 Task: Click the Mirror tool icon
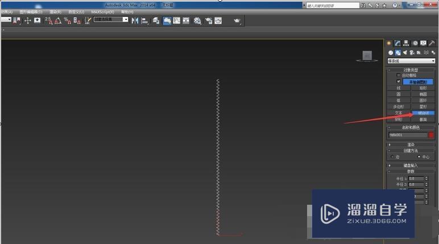tap(135, 20)
